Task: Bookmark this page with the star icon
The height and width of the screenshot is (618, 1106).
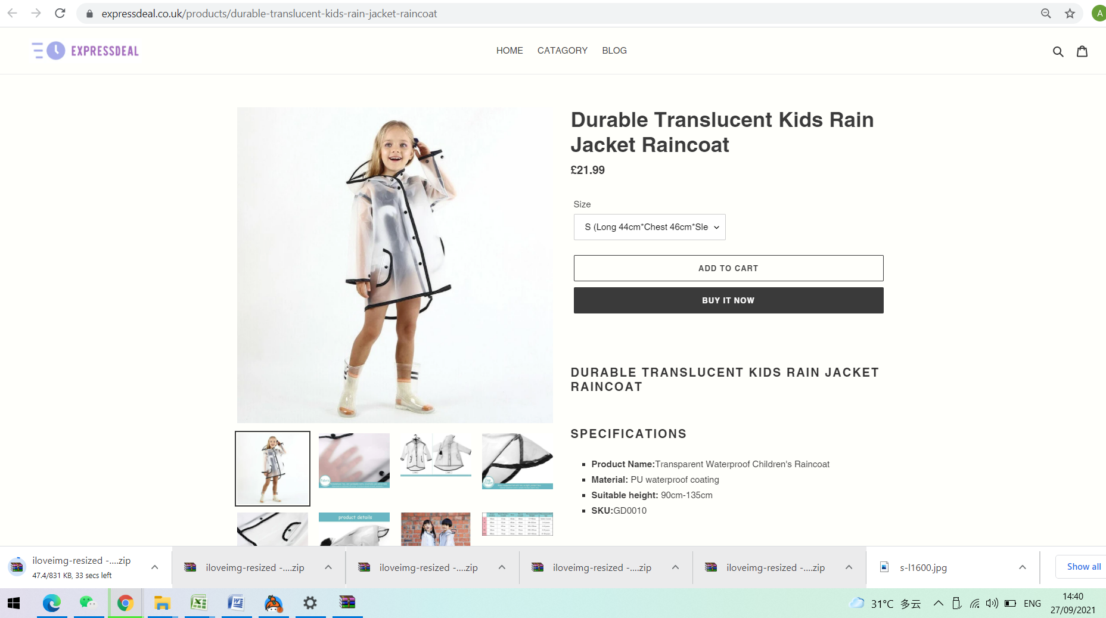Action: coord(1070,13)
